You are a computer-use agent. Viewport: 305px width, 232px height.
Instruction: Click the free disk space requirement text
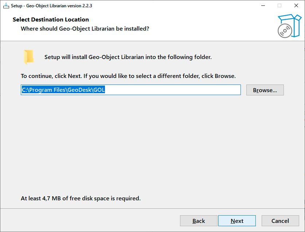click(x=81, y=198)
